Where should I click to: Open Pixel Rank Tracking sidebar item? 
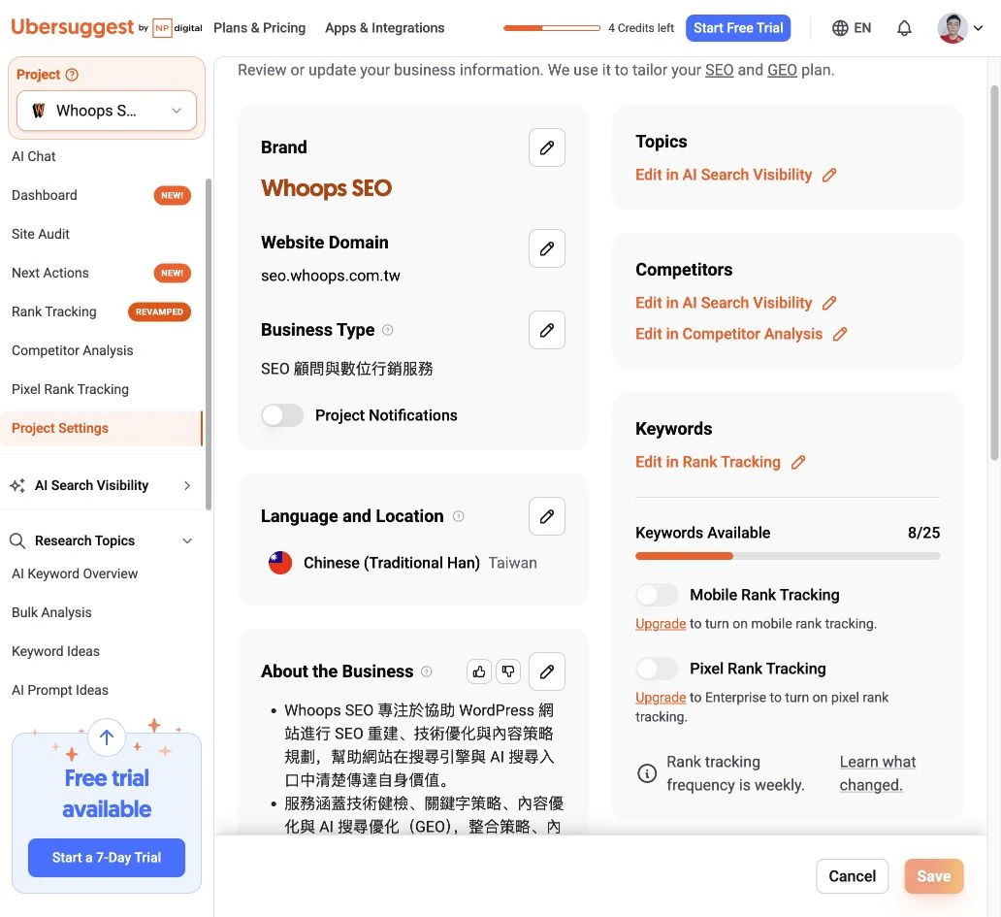[x=70, y=389]
